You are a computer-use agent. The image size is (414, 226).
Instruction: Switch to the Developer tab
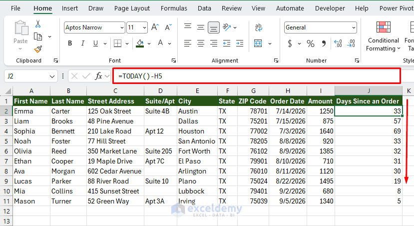coord(330,8)
